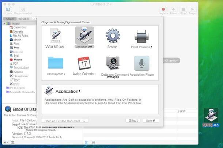Click the Stop toolbar icon
The image size is (223, 148).
click(183, 9)
